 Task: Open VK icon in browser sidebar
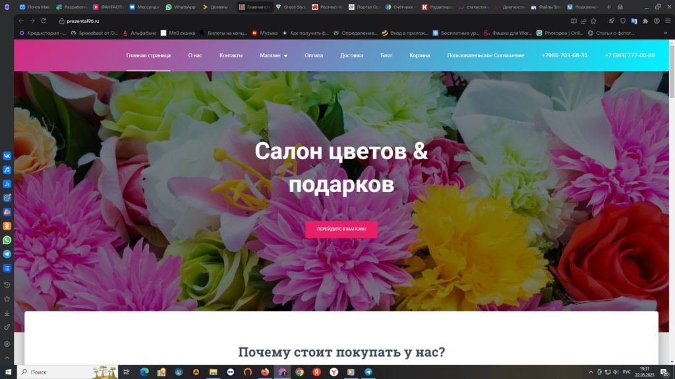pyautogui.click(x=7, y=155)
